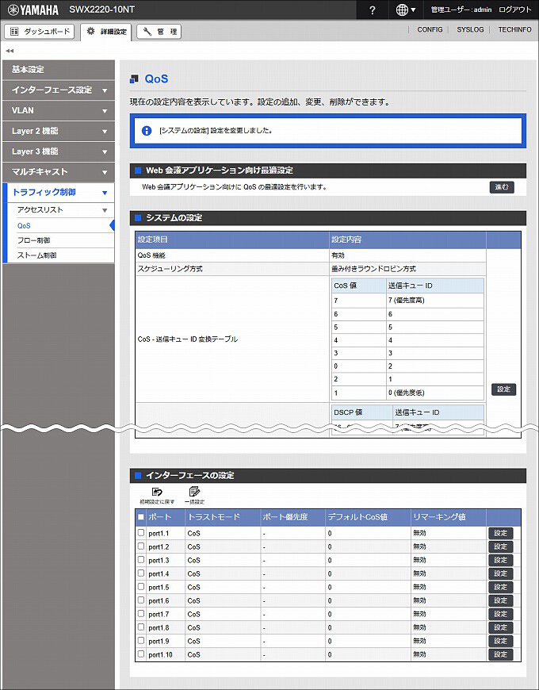Check the port1.2 checkbox
The image size is (539, 690).
pos(140,546)
